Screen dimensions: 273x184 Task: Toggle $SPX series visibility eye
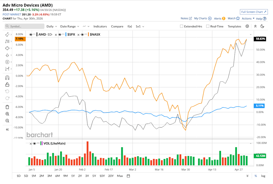[x=60, y=34]
